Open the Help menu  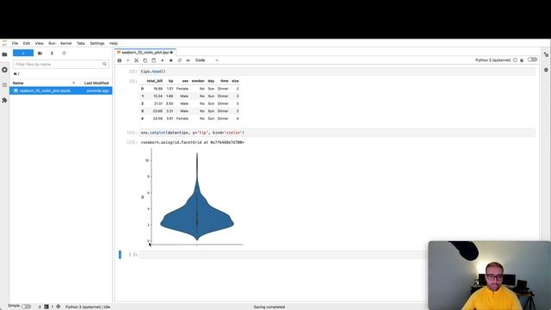coord(114,43)
